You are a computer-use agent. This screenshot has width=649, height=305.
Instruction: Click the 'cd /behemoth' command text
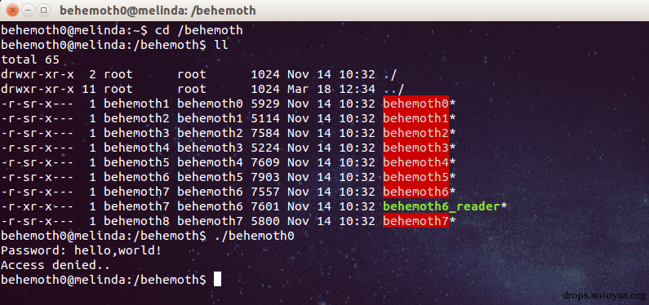[x=198, y=30]
